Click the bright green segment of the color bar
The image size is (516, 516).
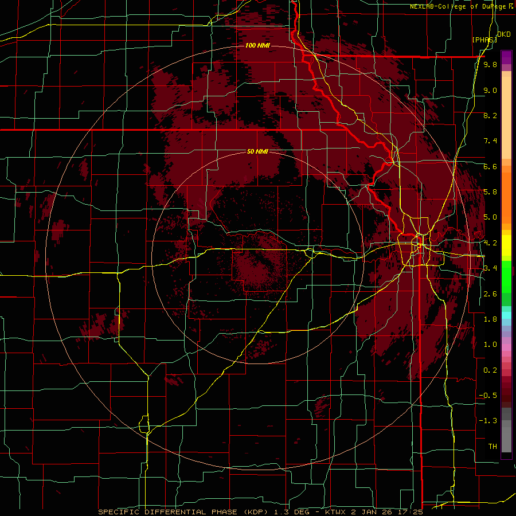[506, 276]
